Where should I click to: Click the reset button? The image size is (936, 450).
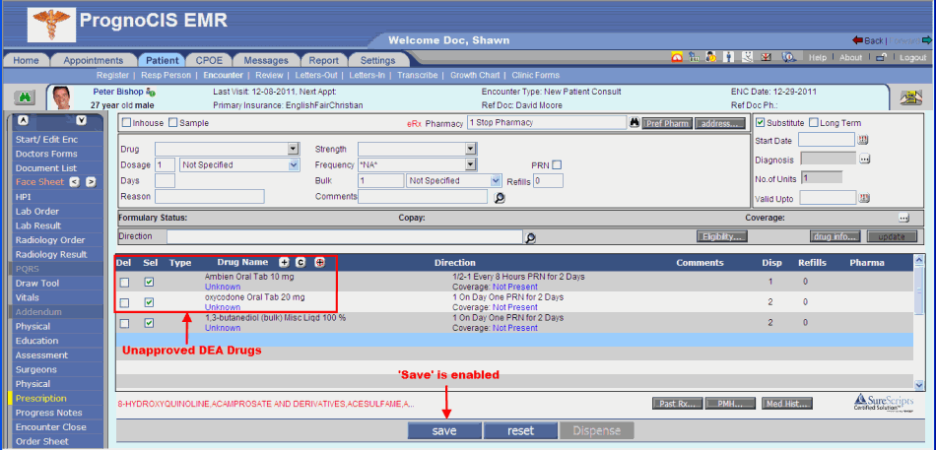pyautogui.click(x=520, y=431)
